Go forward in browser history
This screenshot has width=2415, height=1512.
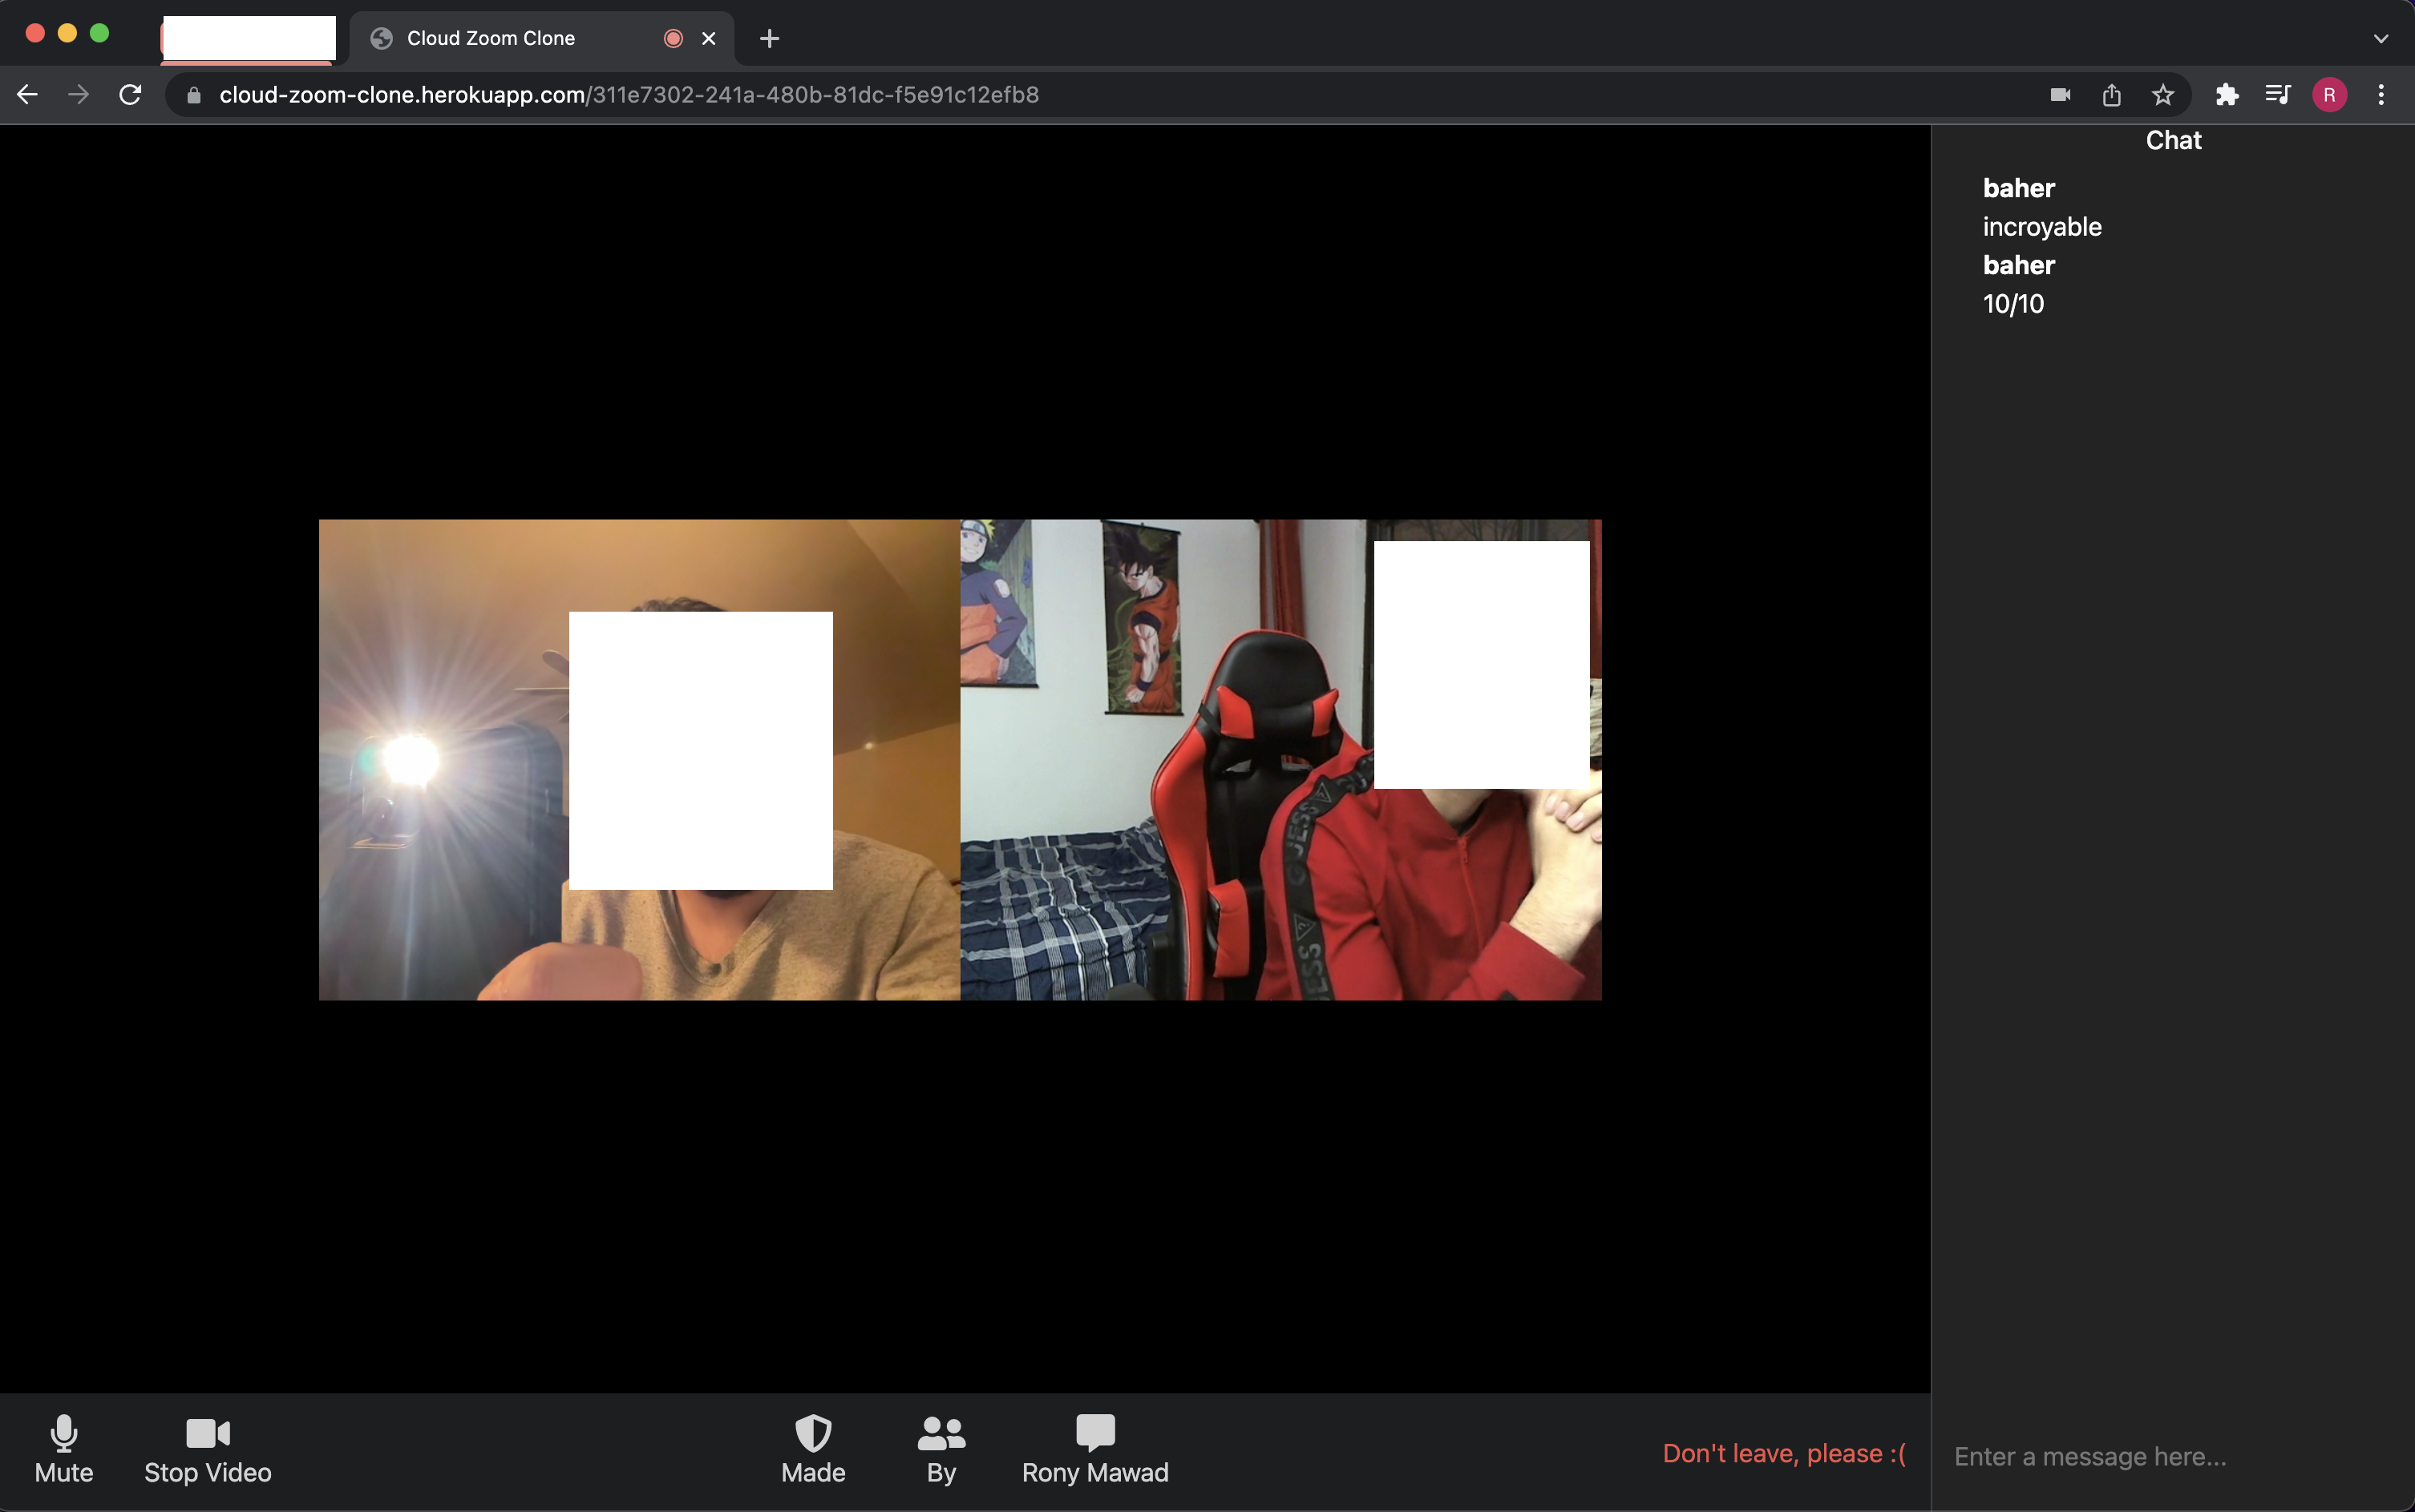[78, 95]
